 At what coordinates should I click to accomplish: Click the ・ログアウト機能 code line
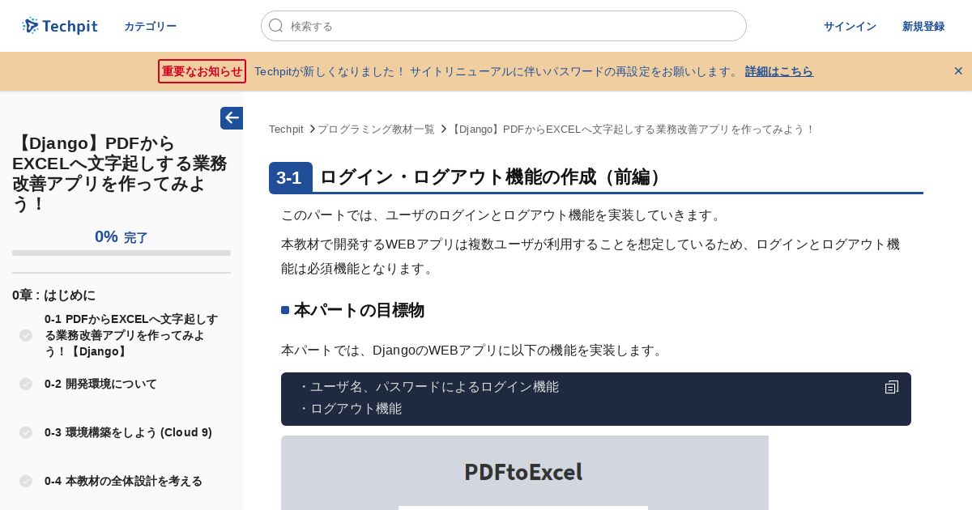point(350,409)
